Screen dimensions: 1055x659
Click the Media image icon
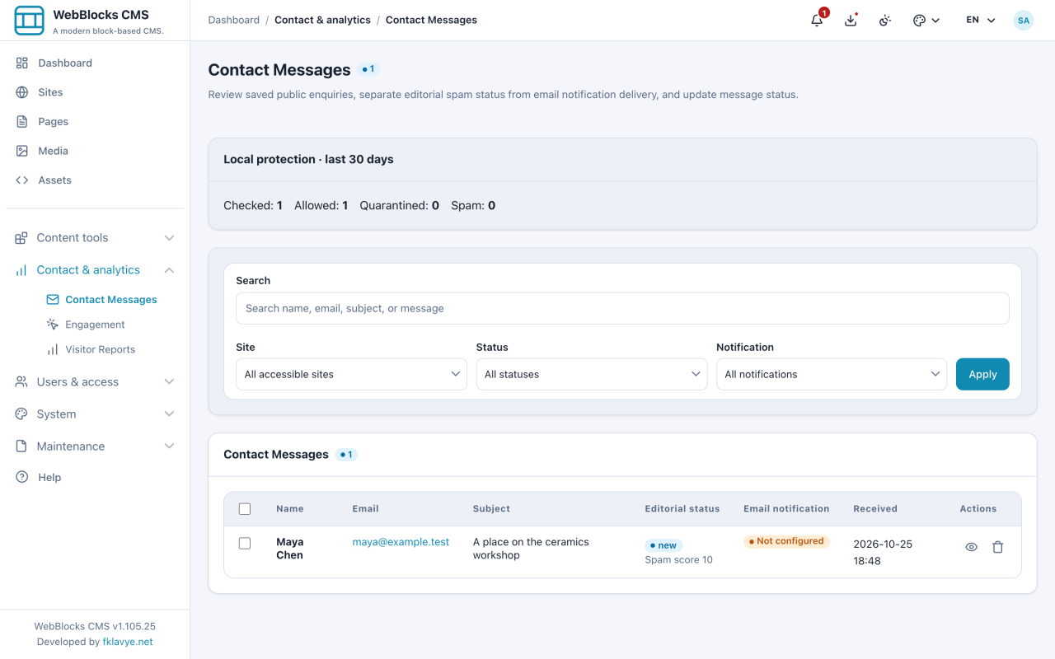click(x=22, y=151)
